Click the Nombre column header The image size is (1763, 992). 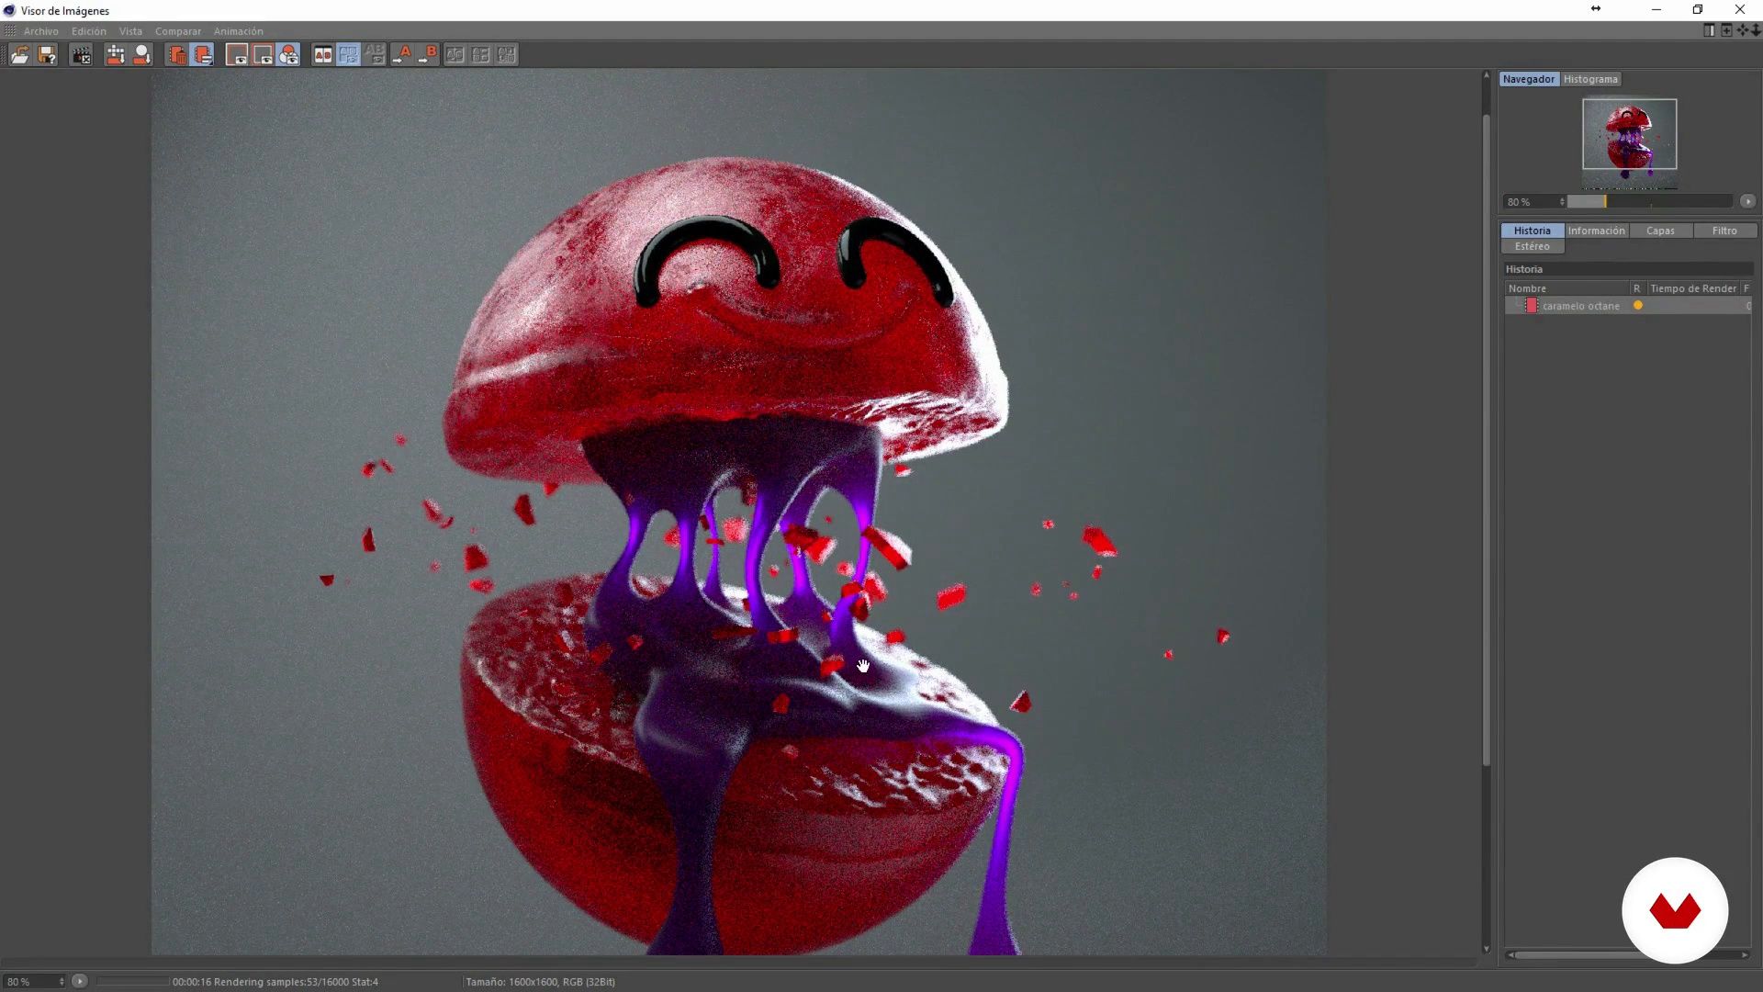click(1566, 288)
